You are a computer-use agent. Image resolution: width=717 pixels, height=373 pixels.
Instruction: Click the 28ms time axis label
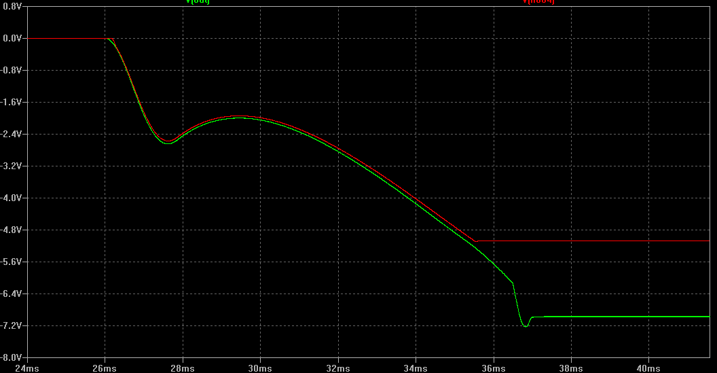(x=183, y=368)
